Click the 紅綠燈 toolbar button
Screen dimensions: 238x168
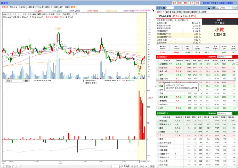pos(51,14)
